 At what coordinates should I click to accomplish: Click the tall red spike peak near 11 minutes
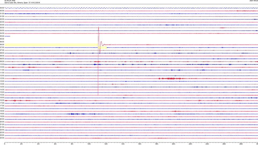[x=99, y=27]
